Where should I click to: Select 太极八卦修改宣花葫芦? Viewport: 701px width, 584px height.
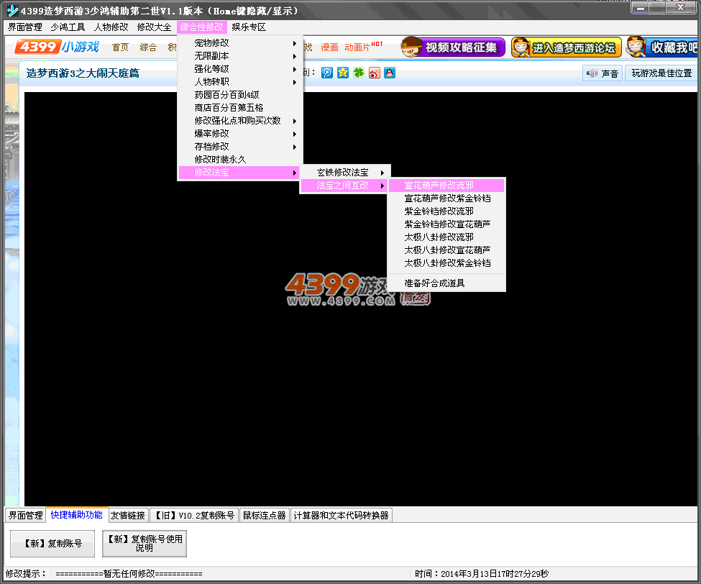tap(446, 250)
